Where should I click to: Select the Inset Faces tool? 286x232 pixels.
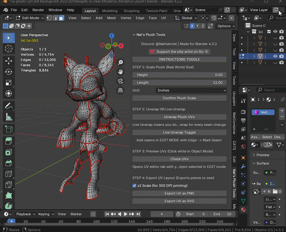point(9,152)
